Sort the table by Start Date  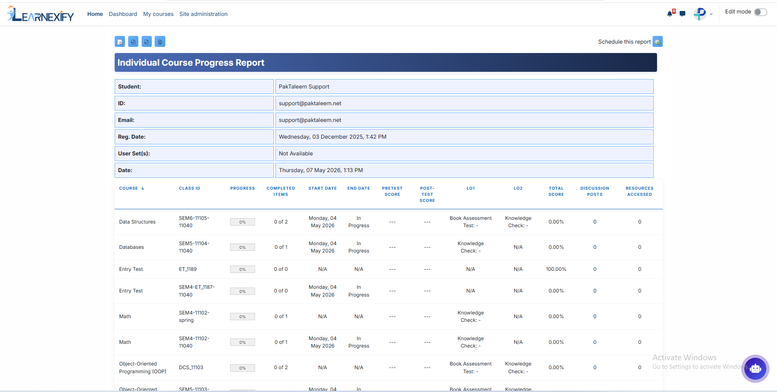[322, 188]
